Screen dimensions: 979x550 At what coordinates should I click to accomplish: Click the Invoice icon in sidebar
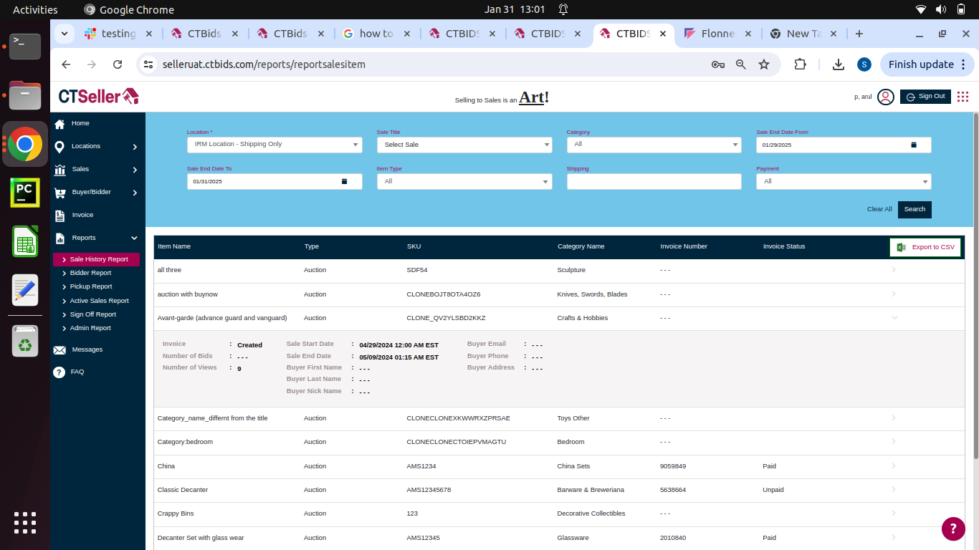point(60,216)
